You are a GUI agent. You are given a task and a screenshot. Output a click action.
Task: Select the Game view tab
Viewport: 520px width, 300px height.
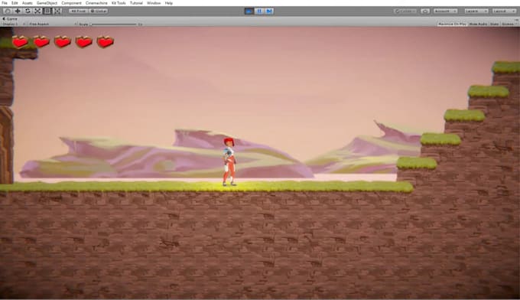point(10,19)
